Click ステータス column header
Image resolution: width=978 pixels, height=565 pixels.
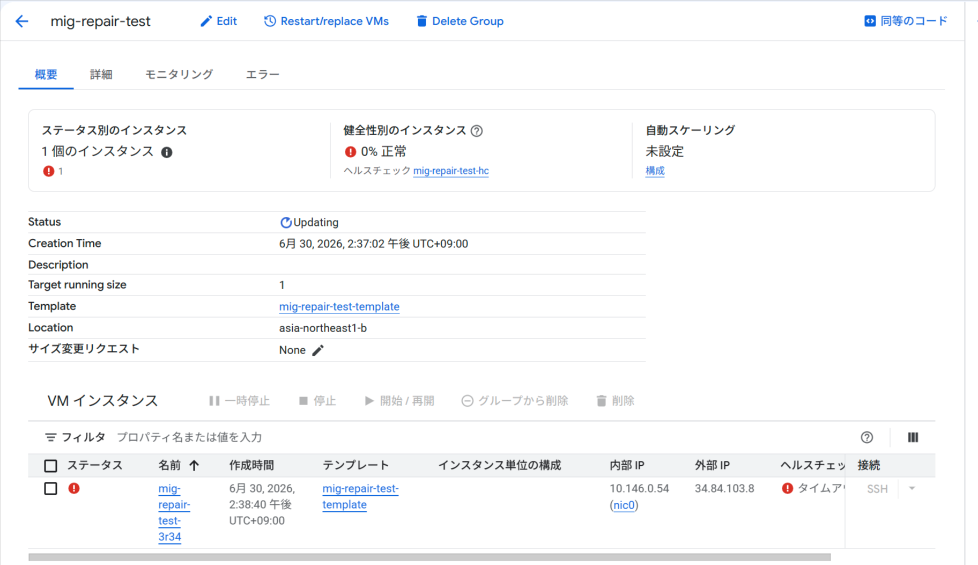pos(95,465)
